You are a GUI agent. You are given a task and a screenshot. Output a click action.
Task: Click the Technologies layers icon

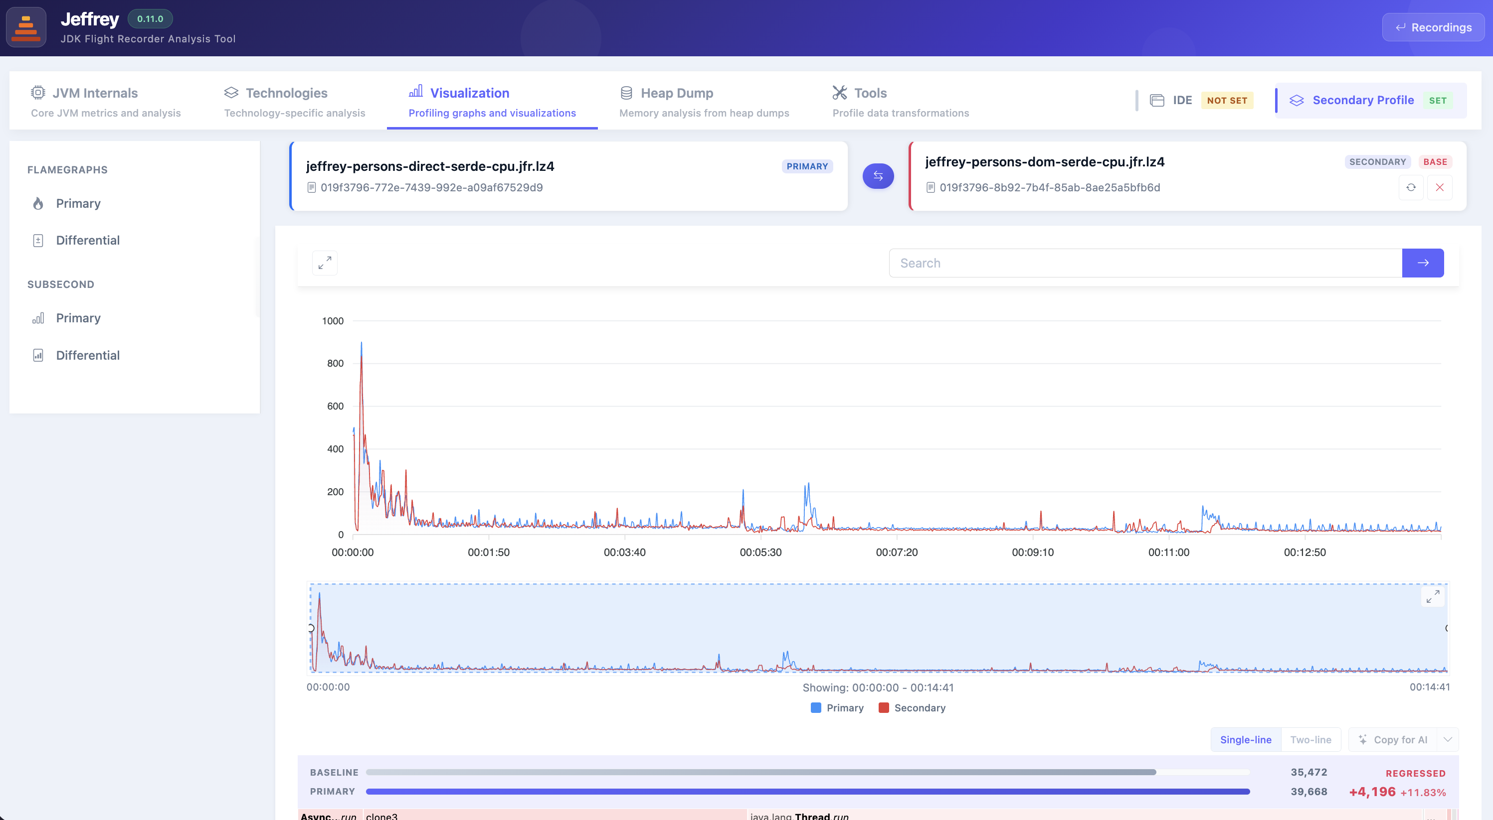click(231, 93)
